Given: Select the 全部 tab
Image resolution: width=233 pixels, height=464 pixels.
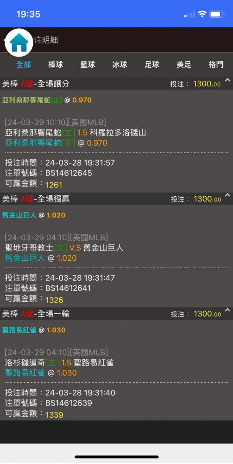Looking at the screenshot, I should click(24, 64).
